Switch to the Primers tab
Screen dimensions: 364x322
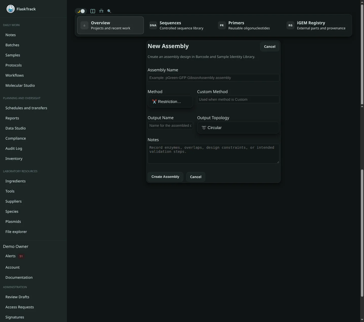click(x=248, y=25)
